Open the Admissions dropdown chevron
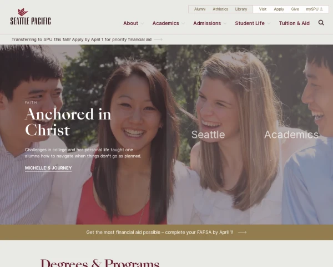The image size is (333, 267). coord(225,23)
